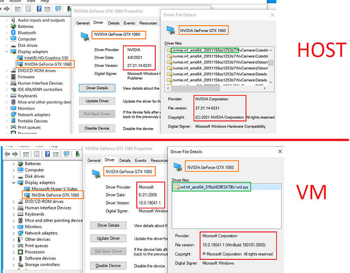This screenshot has height=273, width=350.
Task: Click down arrow of host driver files scrollbar
Action: tap(271, 82)
